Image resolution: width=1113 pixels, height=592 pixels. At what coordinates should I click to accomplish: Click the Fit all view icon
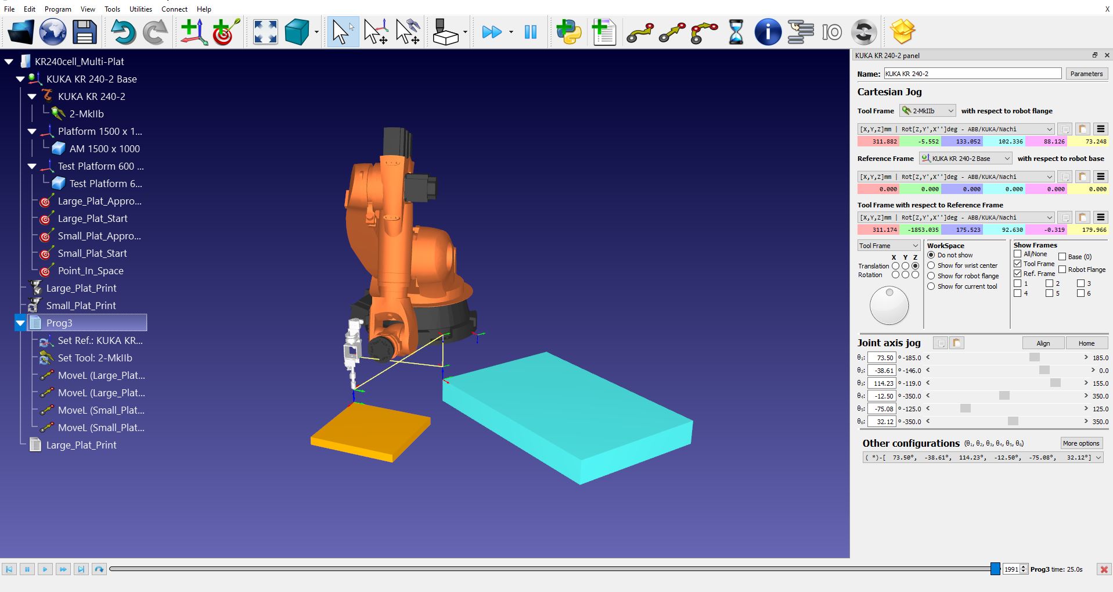pos(265,32)
